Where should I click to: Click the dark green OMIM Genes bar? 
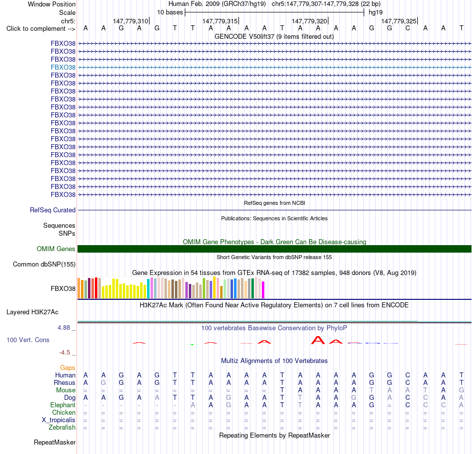(x=274, y=249)
